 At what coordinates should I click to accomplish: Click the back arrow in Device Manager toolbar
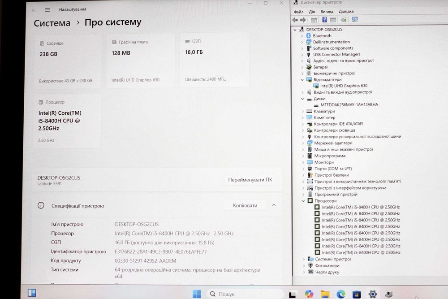[x=295, y=20]
